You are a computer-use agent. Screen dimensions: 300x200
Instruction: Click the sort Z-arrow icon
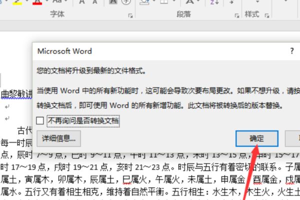(214, 2)
